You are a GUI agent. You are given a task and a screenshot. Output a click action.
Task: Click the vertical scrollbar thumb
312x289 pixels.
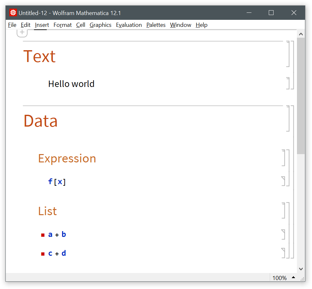coord(301,96)
